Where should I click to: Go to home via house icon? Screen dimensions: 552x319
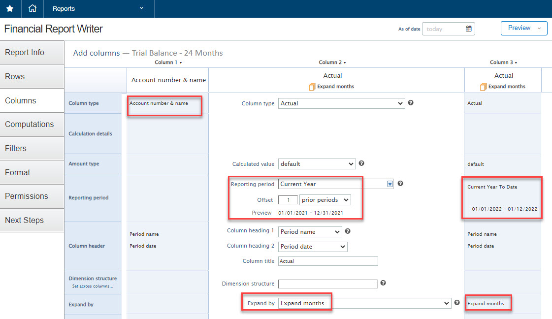pyautogui.click(x=32, y=9)
